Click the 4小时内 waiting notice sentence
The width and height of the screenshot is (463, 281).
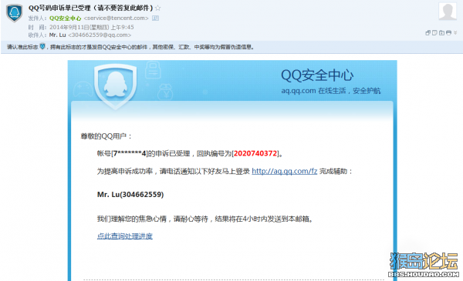point(205,219)
